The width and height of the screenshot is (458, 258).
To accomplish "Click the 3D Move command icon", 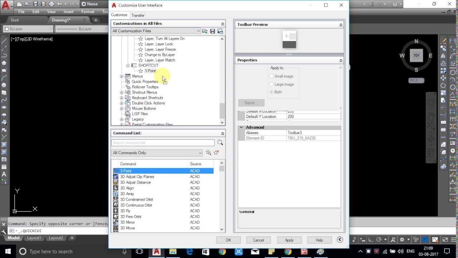I will coord(116,228).
